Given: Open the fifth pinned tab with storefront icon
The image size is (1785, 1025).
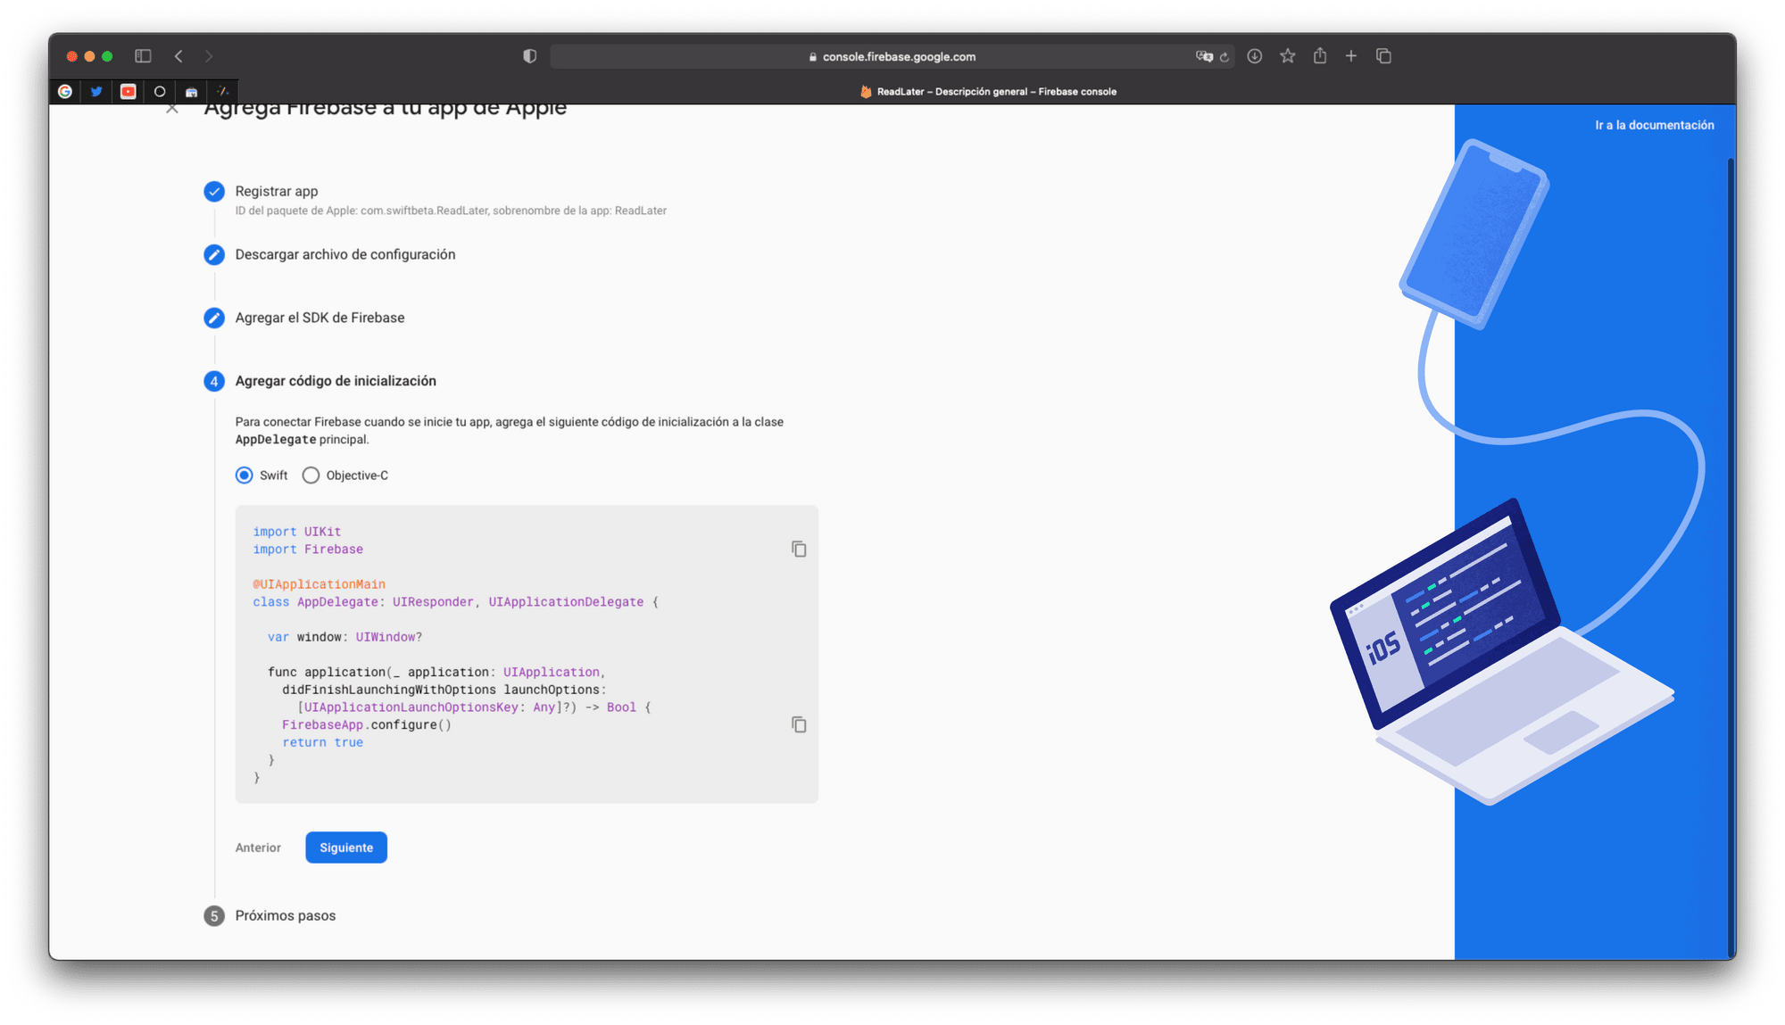Looking at the screenshot, I should click(192, 91).
